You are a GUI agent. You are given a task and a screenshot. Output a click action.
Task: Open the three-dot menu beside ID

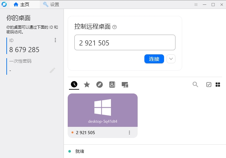pyautogui.click(x=55, y=40)
